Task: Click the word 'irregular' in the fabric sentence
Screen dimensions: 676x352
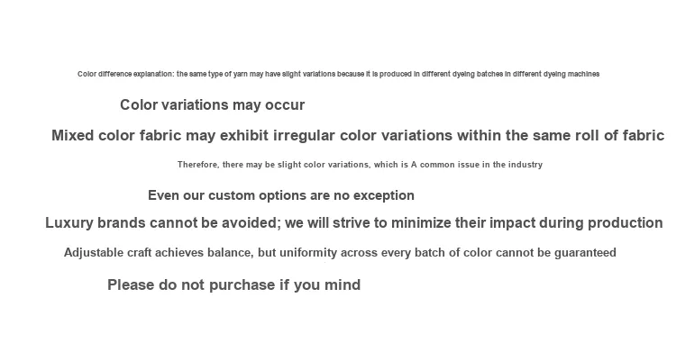Action: coord(304,135)
